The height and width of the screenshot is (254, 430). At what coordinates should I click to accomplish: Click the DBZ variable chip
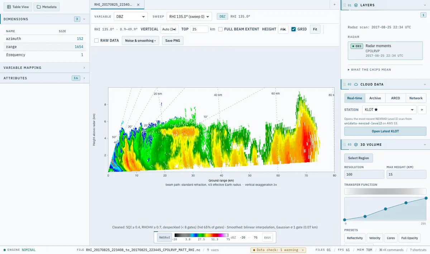(x=223, y=16)
